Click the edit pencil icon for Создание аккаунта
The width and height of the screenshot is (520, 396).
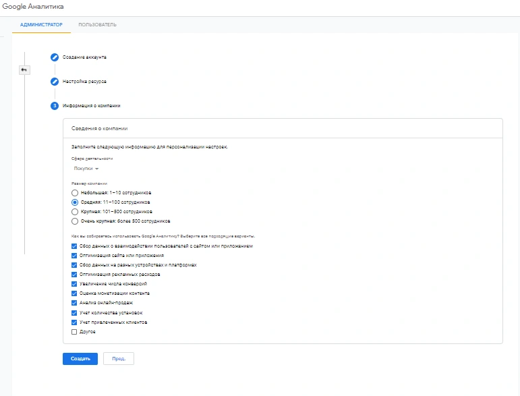(55, 57)
